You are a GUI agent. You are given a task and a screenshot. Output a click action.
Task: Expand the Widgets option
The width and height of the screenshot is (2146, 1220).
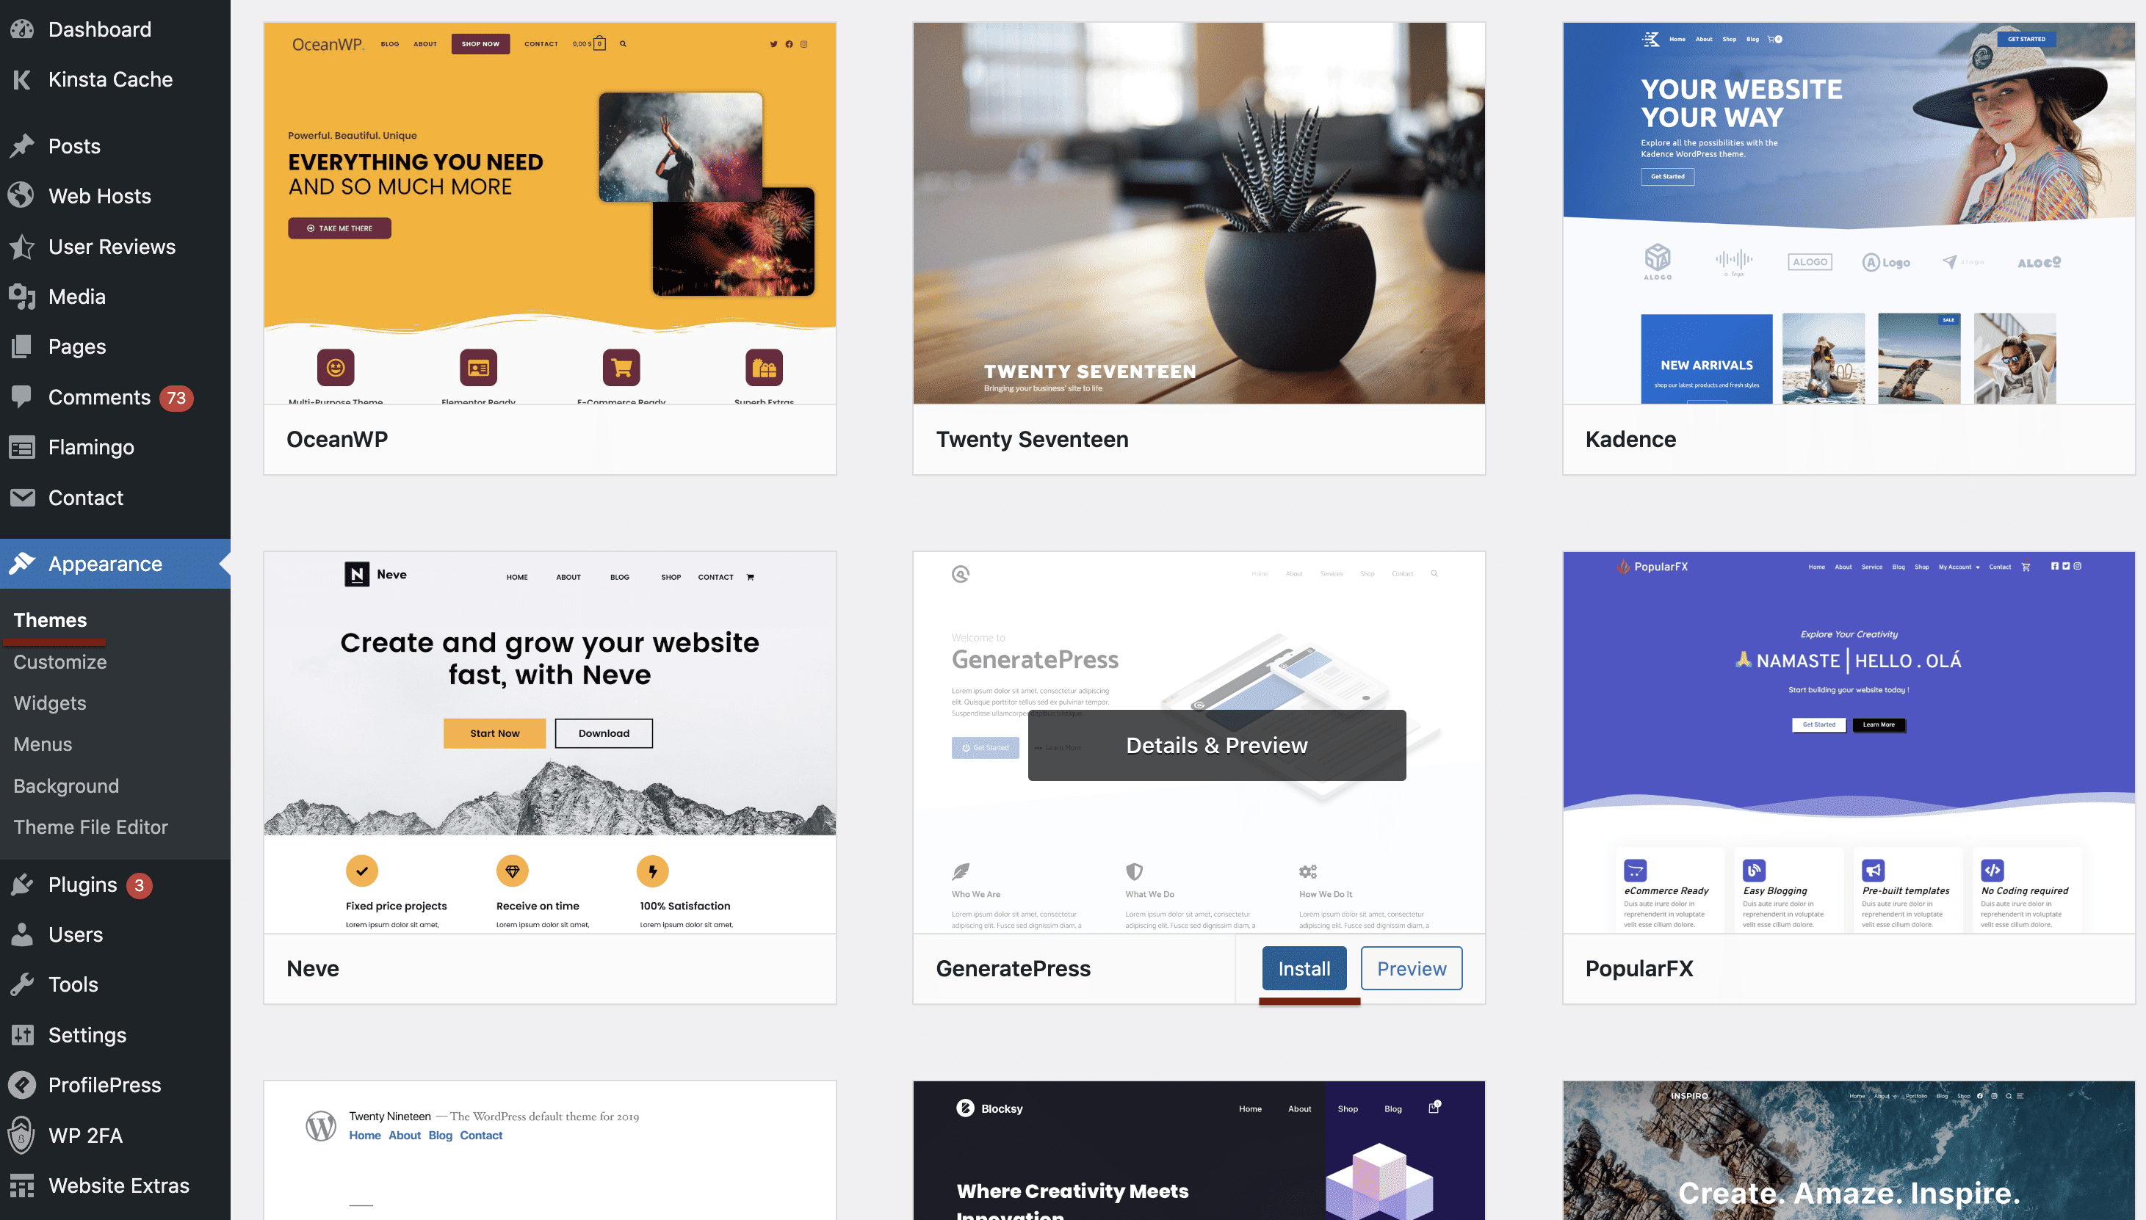[x=48, y=701]
